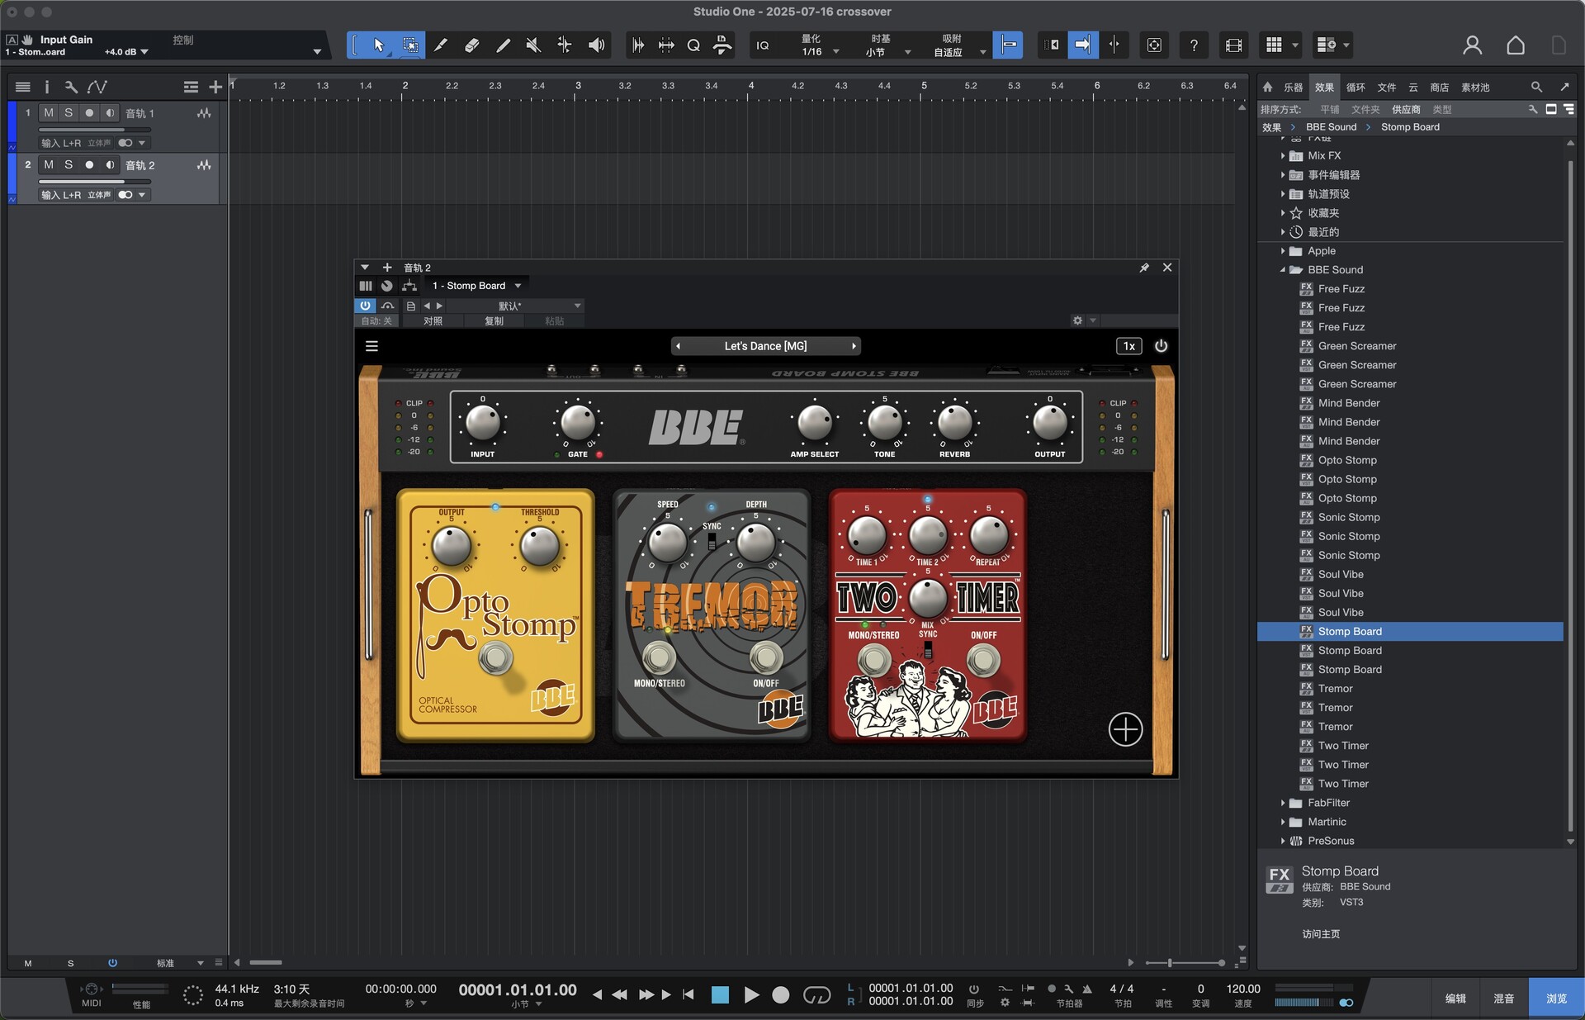Open the video player icon
This screenshot has width=1585, height=1020.
click(x=1233, y=45)
